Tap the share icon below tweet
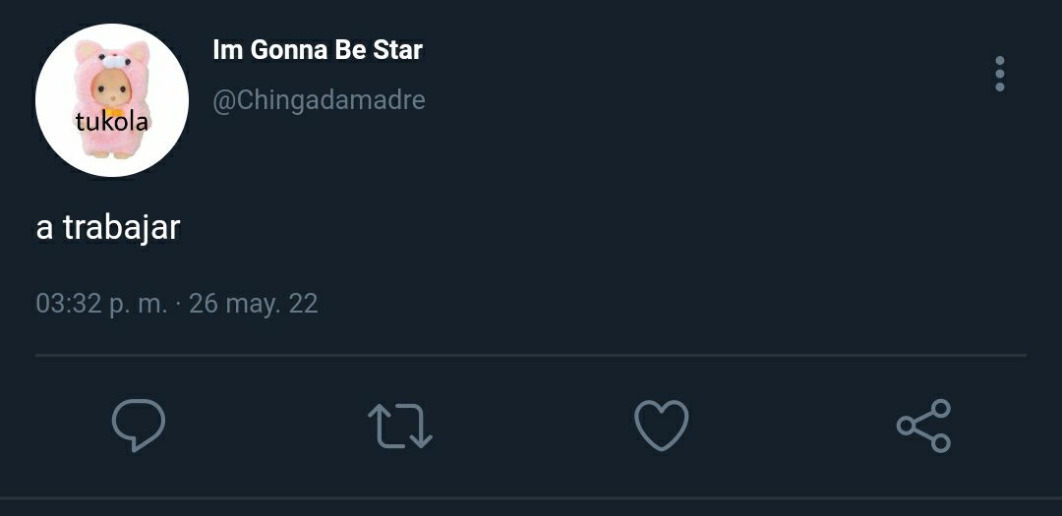The width and height of the screenshot is (1062, 516). pos(923,426)
